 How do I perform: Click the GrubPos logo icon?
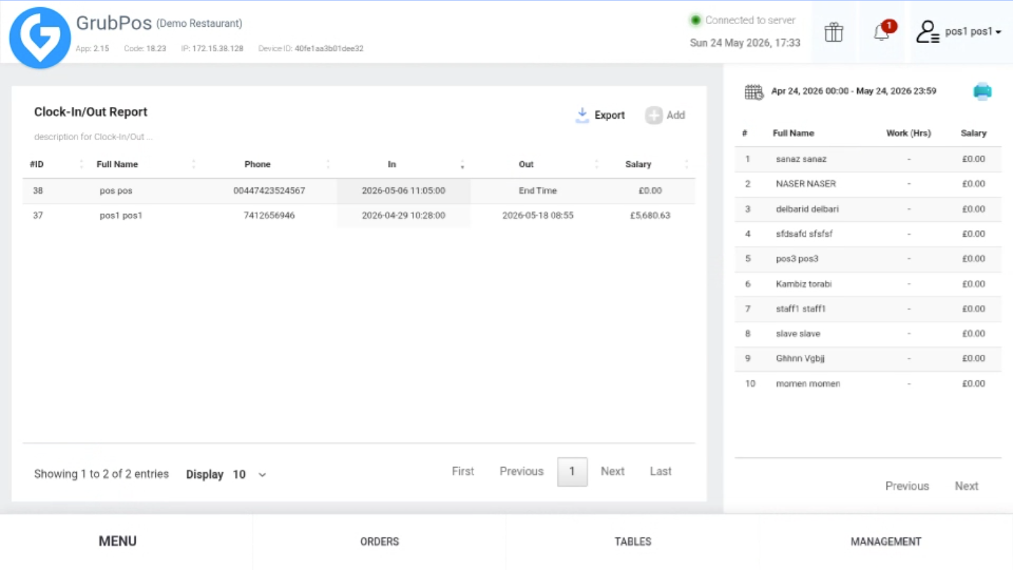tap(40, 37)
